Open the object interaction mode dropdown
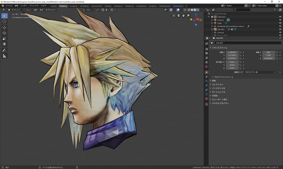This screenshot has height=169, width=283. click(x=16, y=10)
